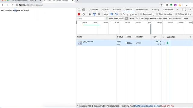Viewport: 193px width, 108px height.
Task: Open the Chrome main menu
Action: point(190,5)
